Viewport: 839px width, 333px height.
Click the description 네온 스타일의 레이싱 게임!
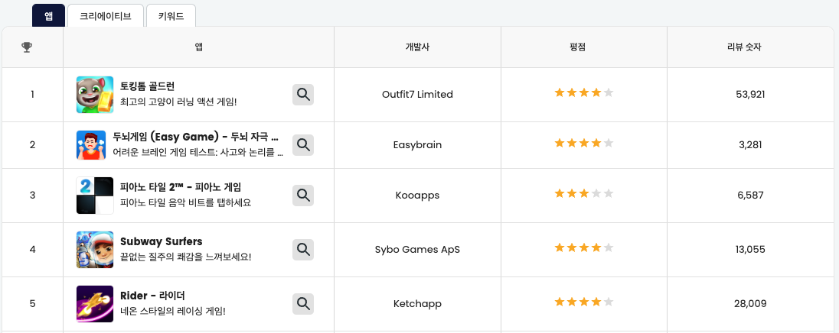172,311
